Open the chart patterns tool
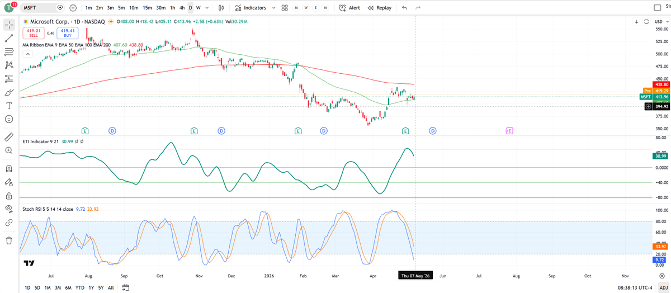The width and height of the screenshot is (671, 293). 9,65
